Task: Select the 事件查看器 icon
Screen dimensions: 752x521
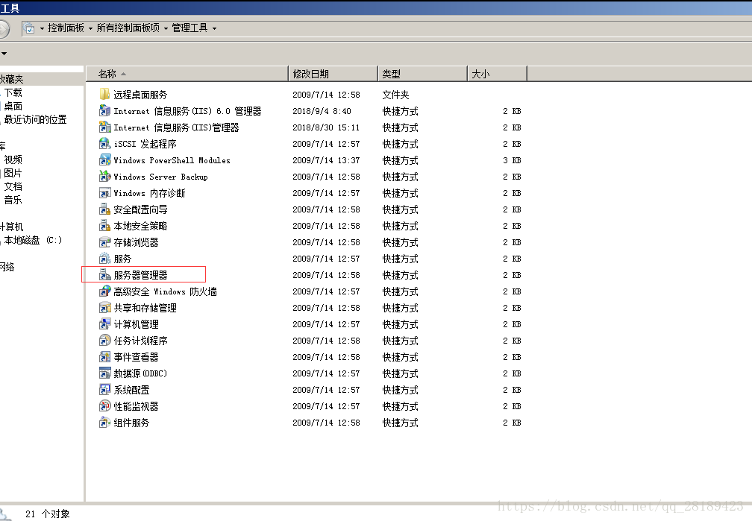Action: [x=104, y=356]
